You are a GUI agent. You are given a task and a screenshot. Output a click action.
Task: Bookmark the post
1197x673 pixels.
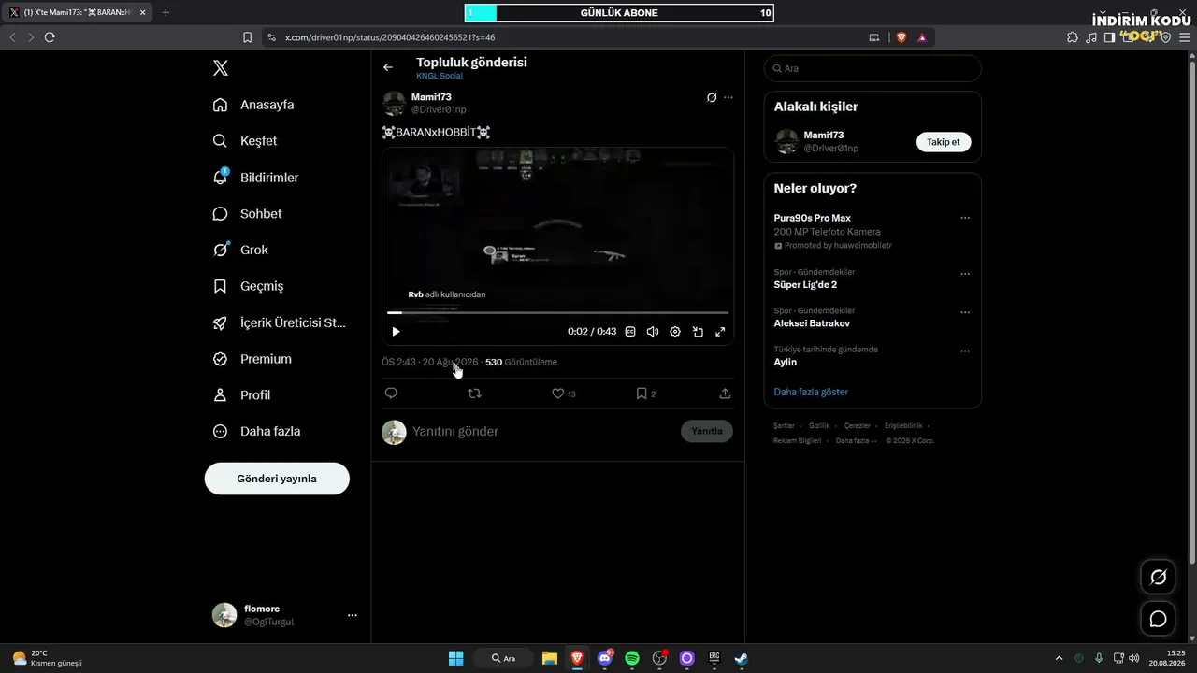pyautogui.click(x=646, y=394)
